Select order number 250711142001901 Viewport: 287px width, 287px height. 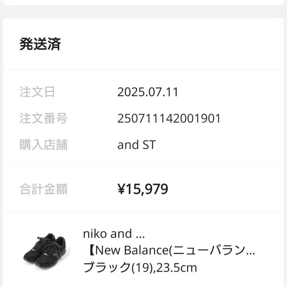169,119
